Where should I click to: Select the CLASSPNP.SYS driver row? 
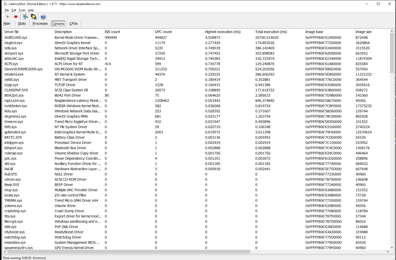tap(196, 90)
